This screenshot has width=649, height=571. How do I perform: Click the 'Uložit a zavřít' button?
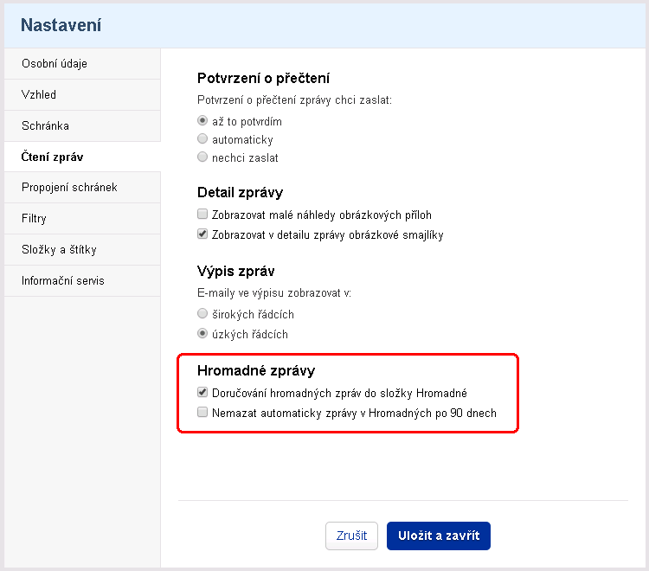click(x=439, y=536)
